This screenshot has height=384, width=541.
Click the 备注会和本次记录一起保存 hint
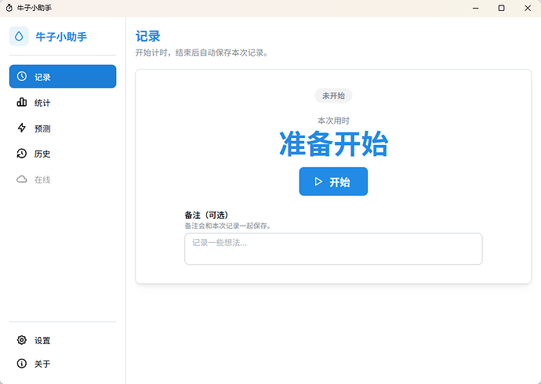click(227, 226)
